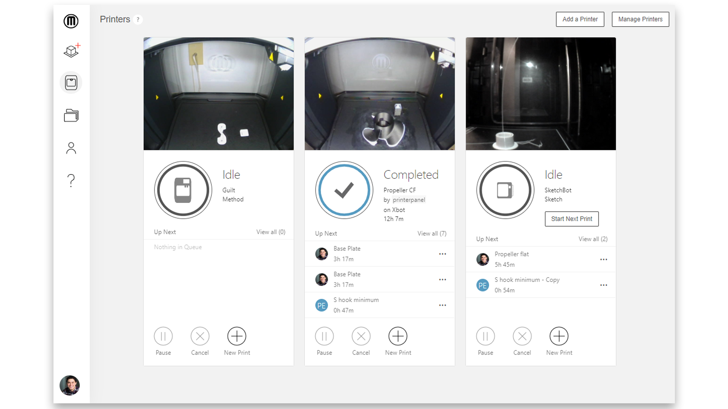Select the S hook minimum - Copy item
This screenshot has height=409, width=728.
(541, 285)
